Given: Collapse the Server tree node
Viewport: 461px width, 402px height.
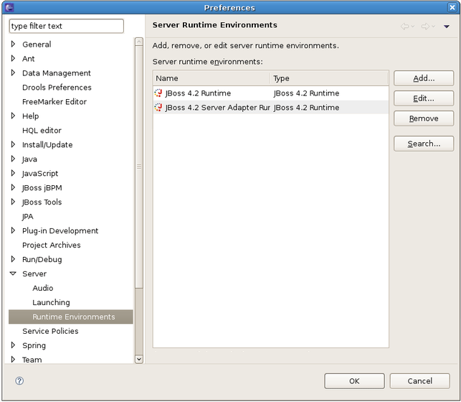Looking at the screenshot, I should pyautogui.click(x=13, y=274).
